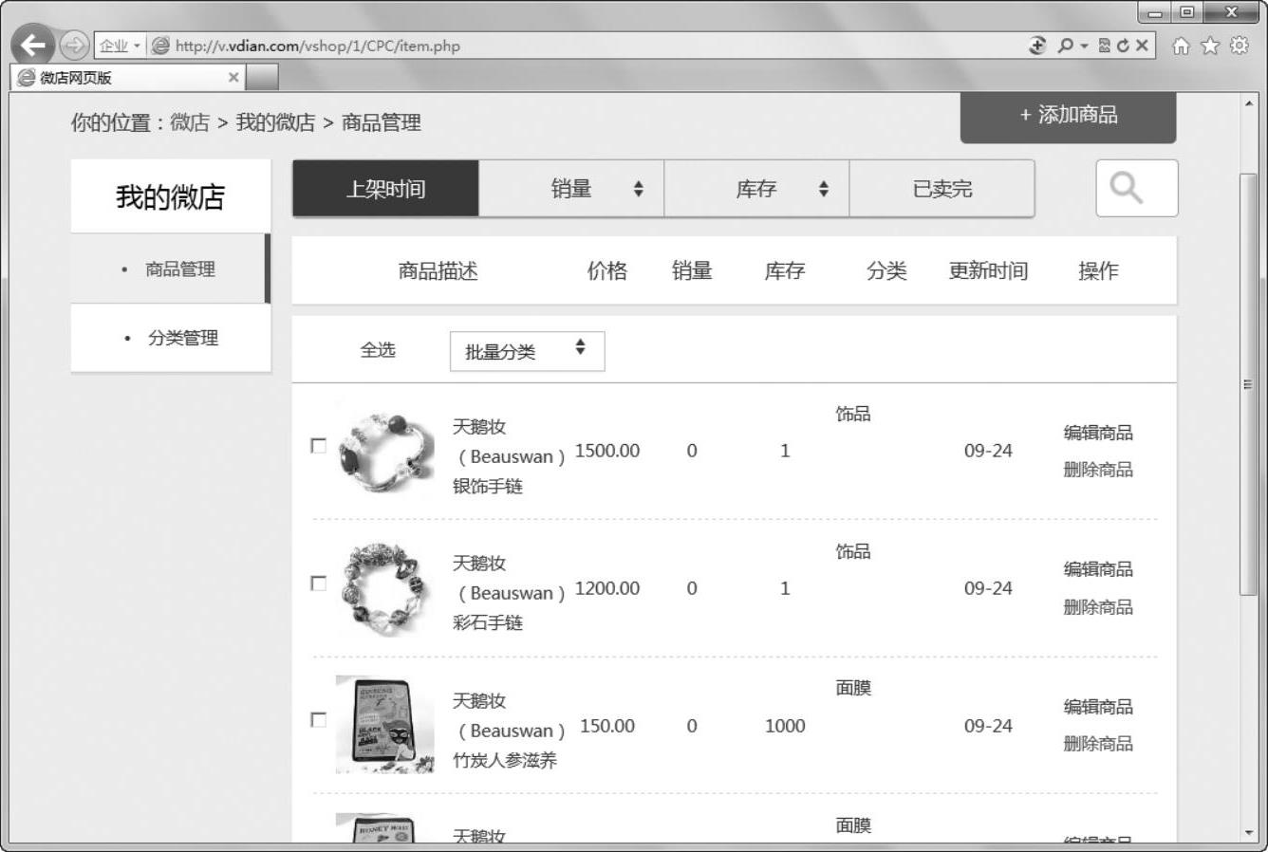The height and width of the screenshot is (852, 1268).
Task: Open the 批量分类 dropdown
Action: tap(527, 351)
